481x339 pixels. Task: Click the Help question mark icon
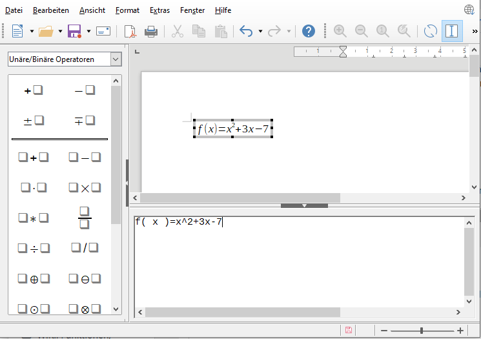click(x=309, y=31)
